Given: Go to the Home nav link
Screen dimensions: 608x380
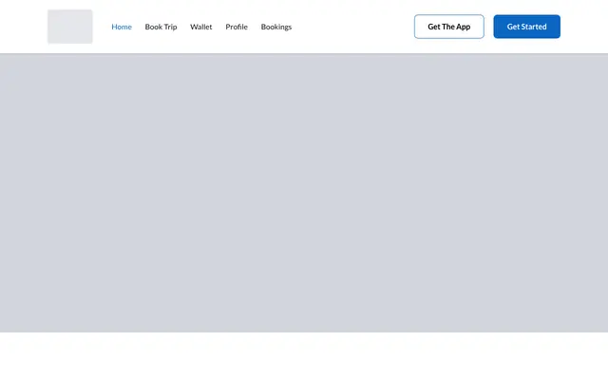Looking at the screenshot, I should (x=122, y=27).
